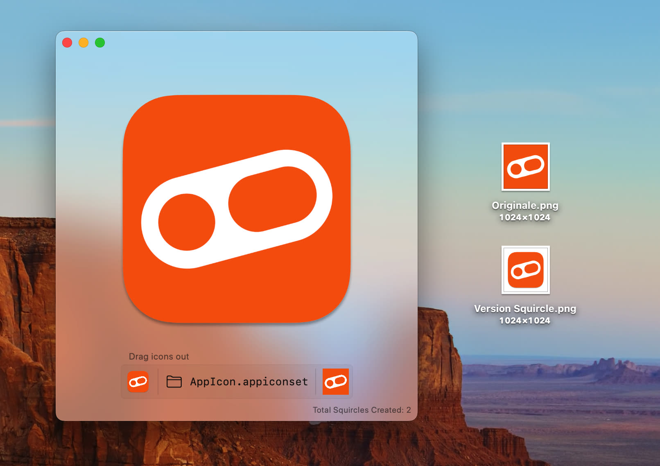Select the Version Squircle.png desktop file icon

click(525, 270)
